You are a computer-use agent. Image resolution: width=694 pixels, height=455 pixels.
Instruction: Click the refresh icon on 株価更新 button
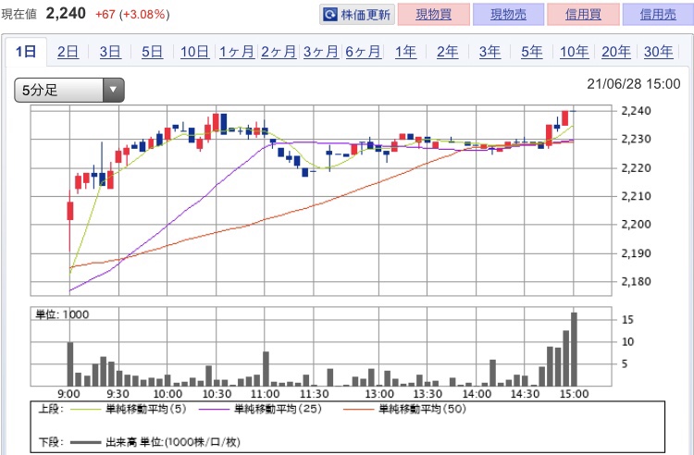coord(330,15)
